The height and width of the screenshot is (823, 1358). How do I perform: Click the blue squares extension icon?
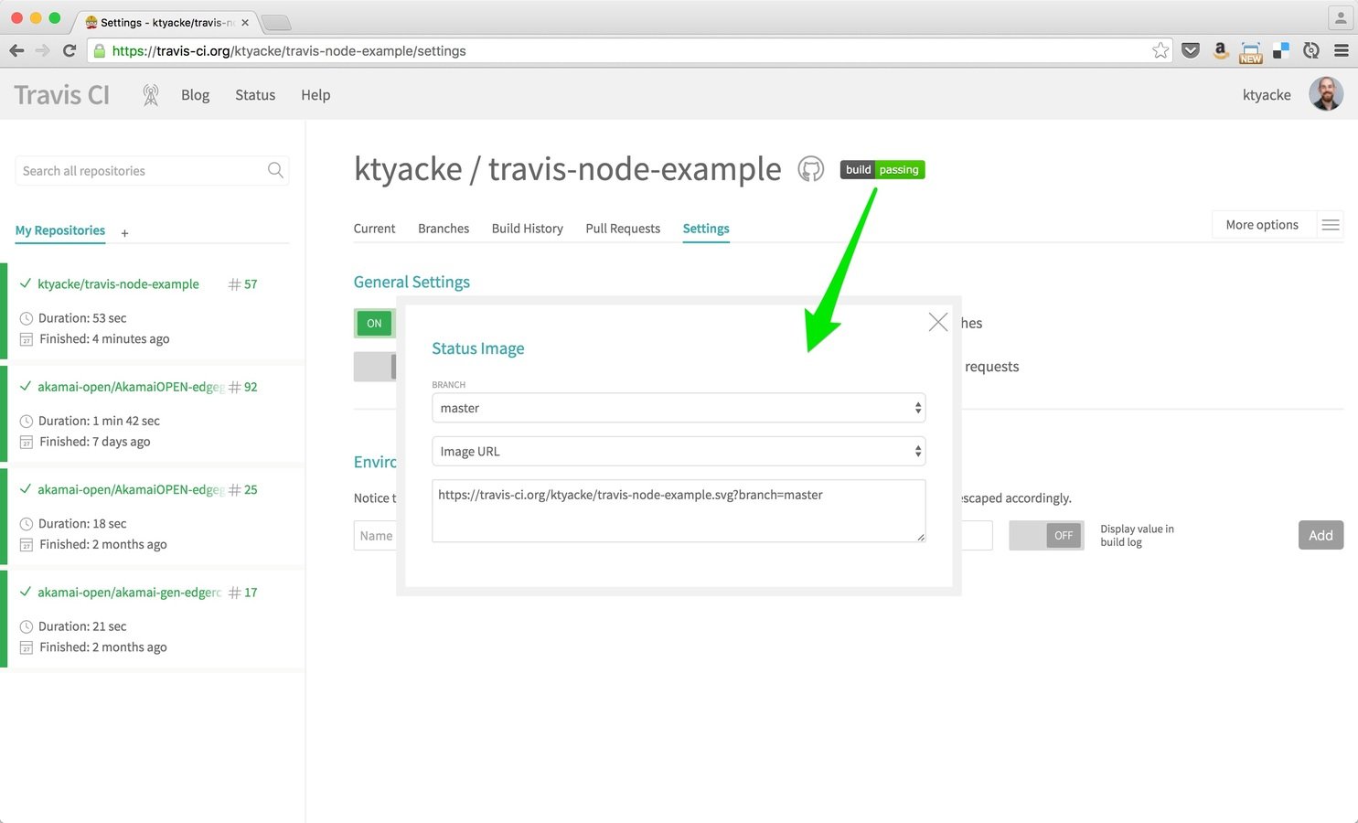(x=1281, y=50)
